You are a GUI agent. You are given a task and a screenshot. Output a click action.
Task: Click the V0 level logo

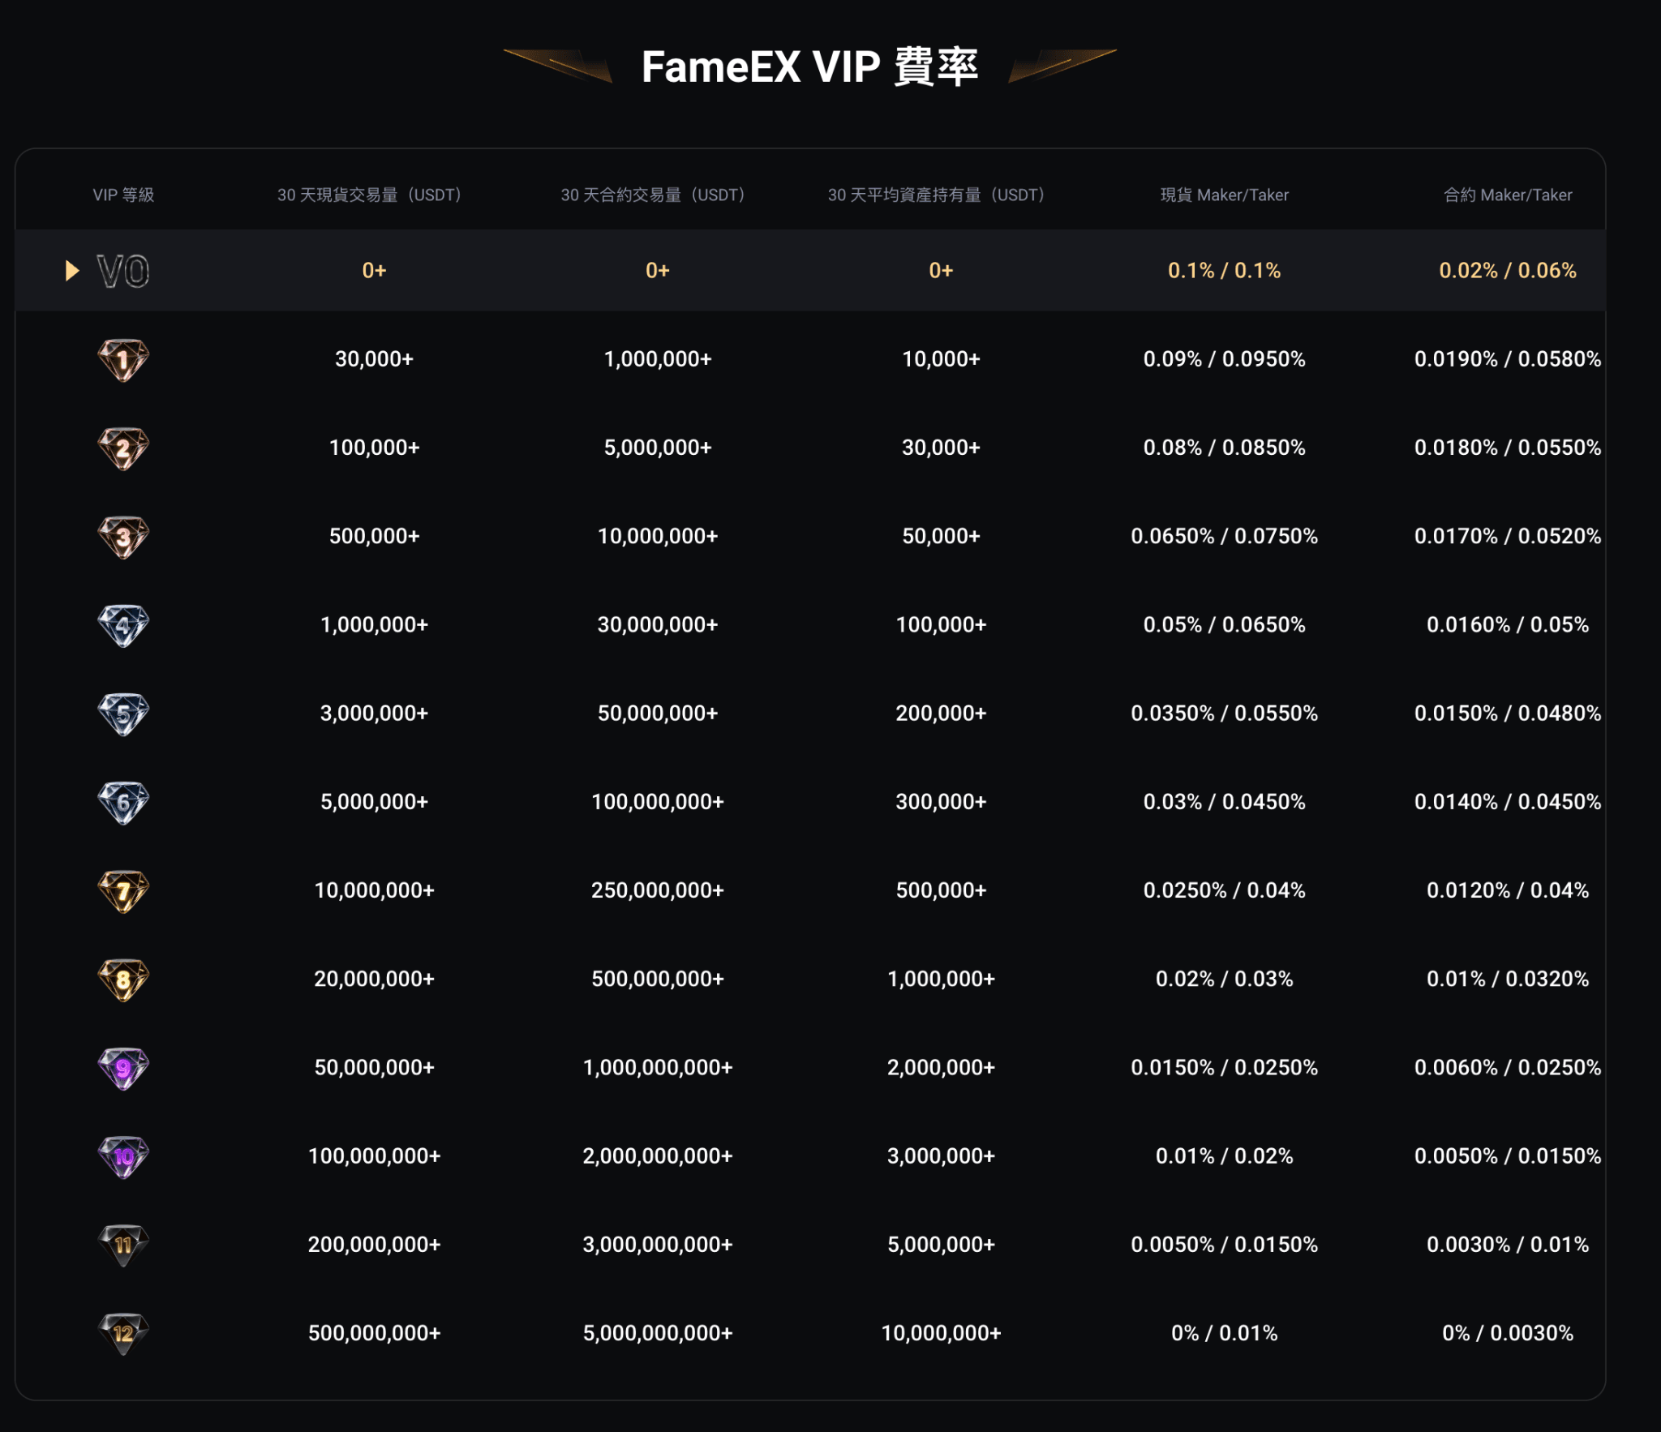click(x=123, y=271)
